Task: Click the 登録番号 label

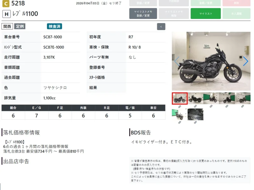Action: pyautogui.click(x=97, y=67)
